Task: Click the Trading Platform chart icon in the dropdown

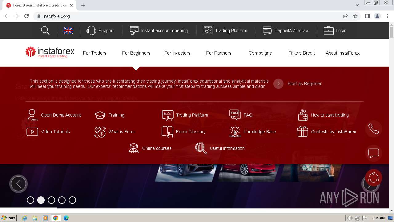Action: click(167, 115)
